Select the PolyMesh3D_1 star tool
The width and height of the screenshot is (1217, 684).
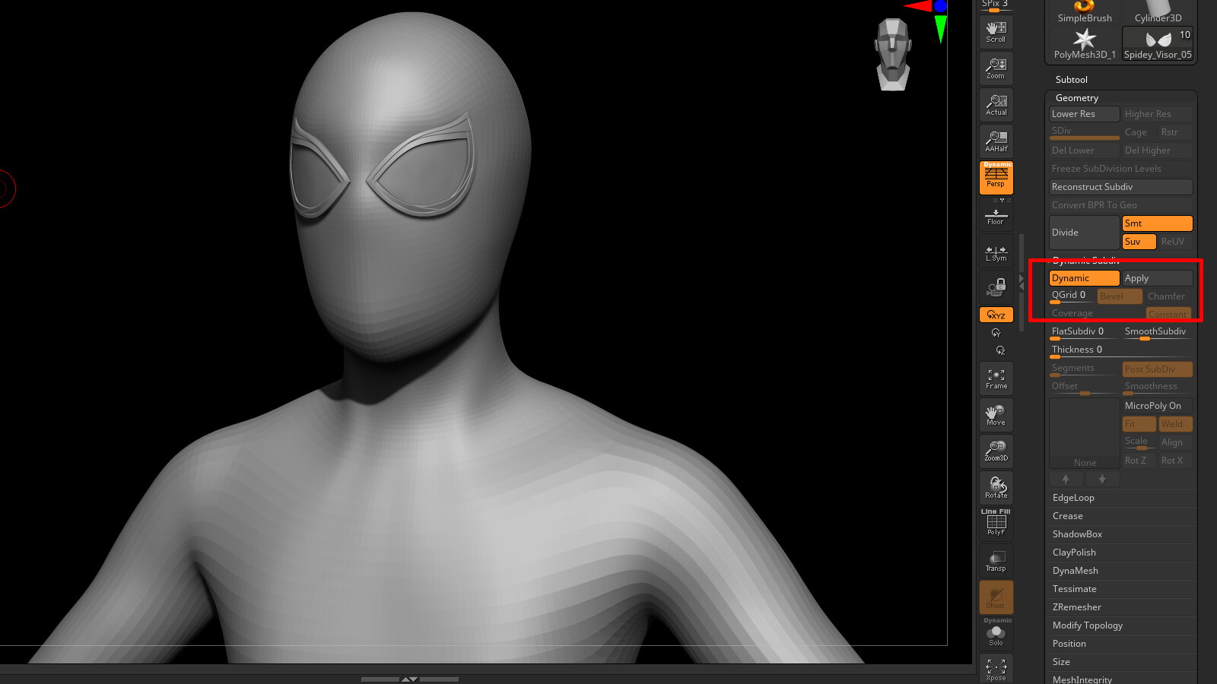(1084, 44)
